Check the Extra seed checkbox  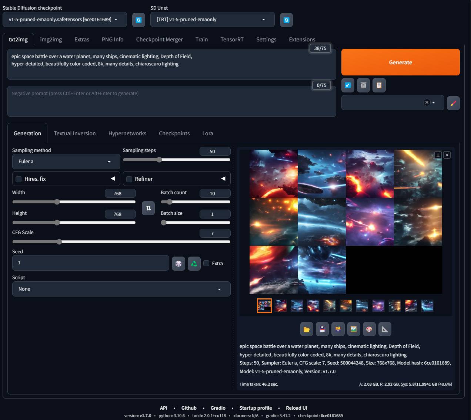pos(207,263)
